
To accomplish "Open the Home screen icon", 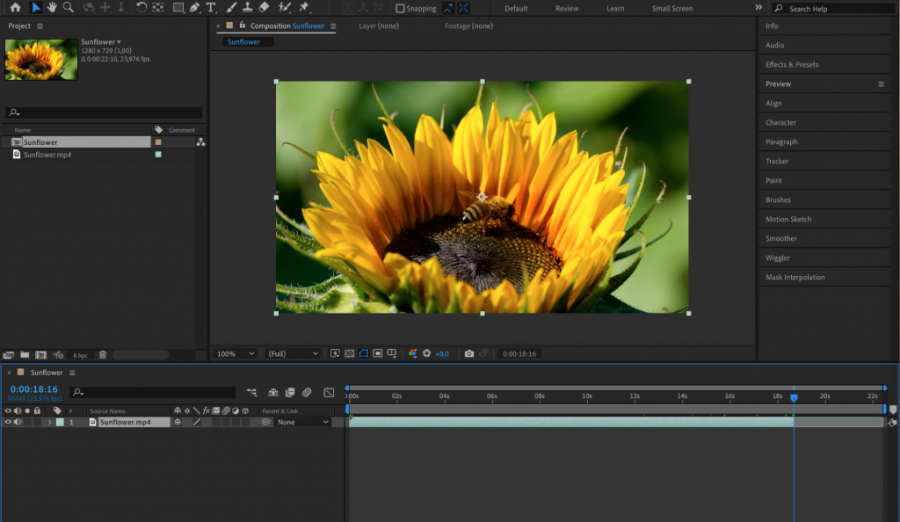I will 15,8.
